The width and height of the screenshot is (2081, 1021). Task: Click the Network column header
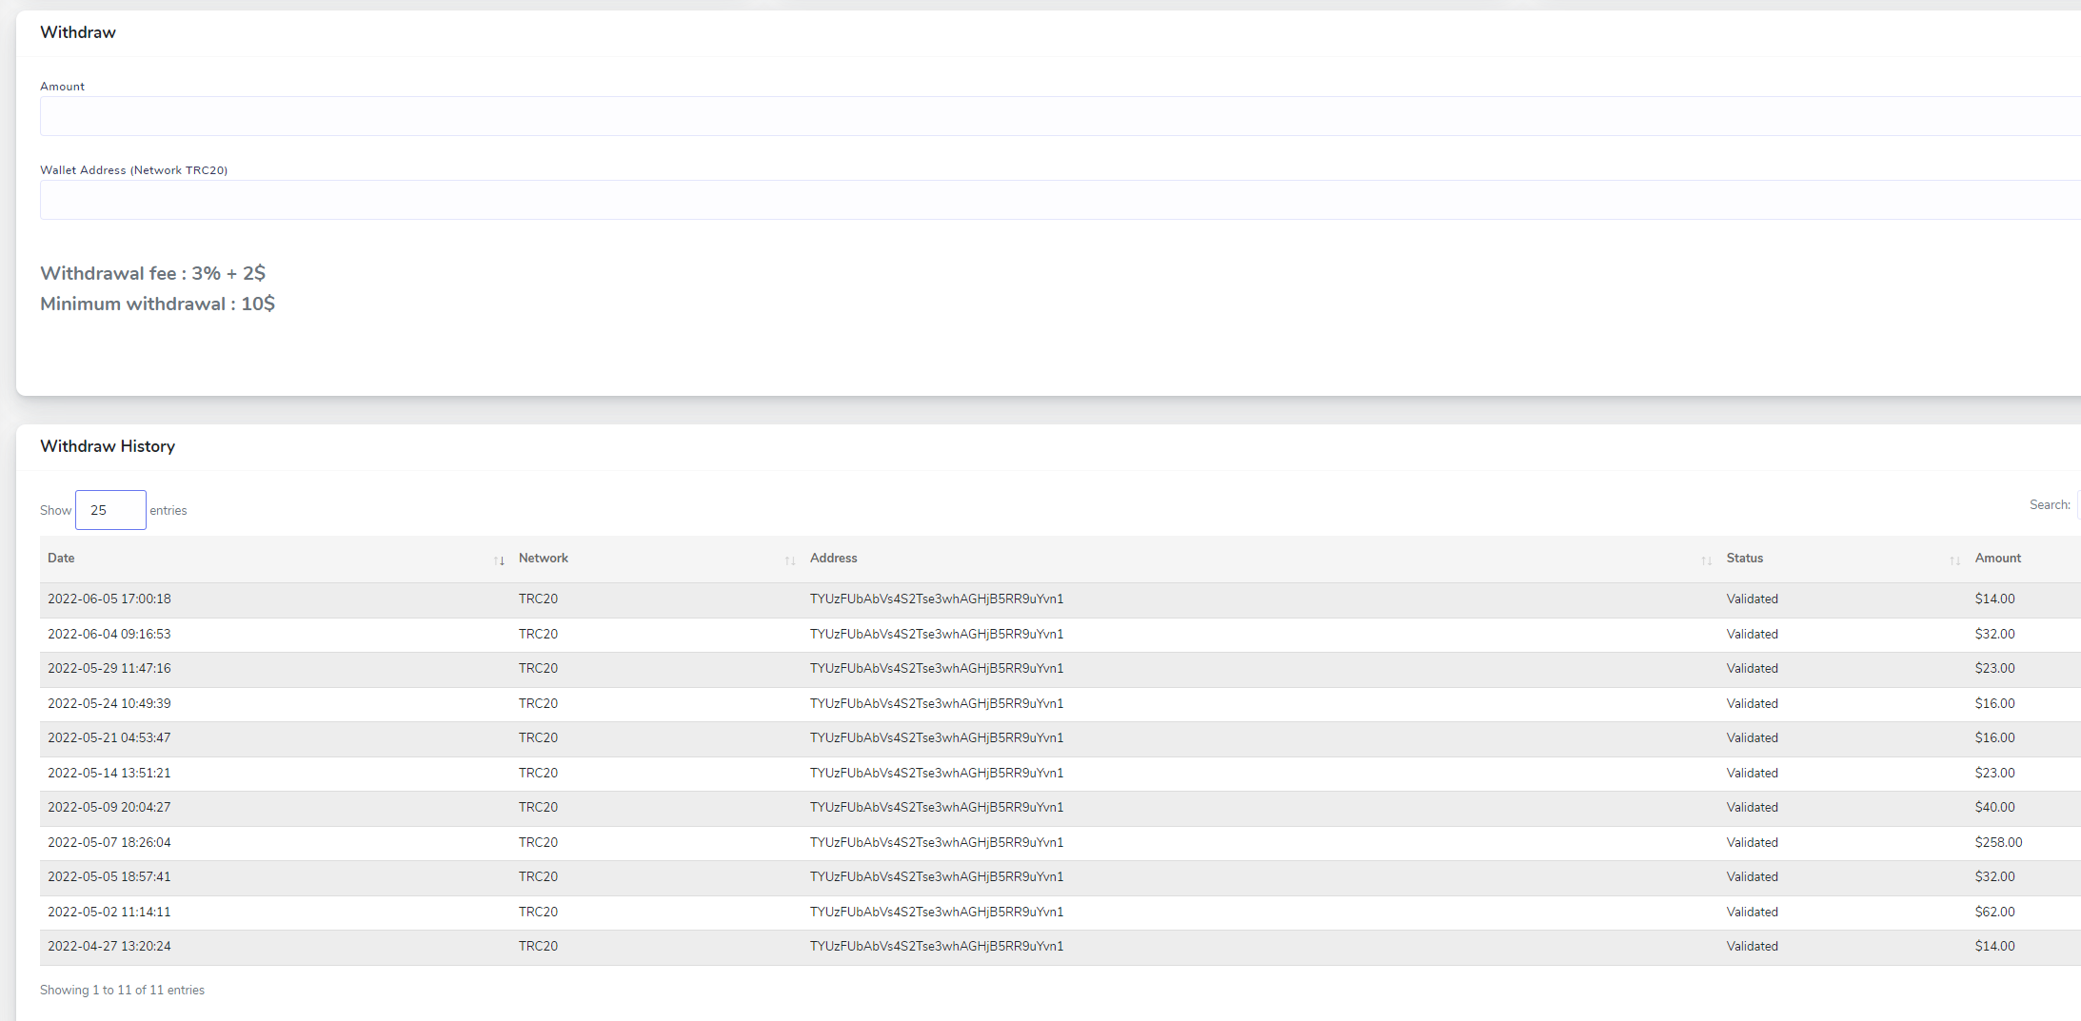click(x=657, y=559)
